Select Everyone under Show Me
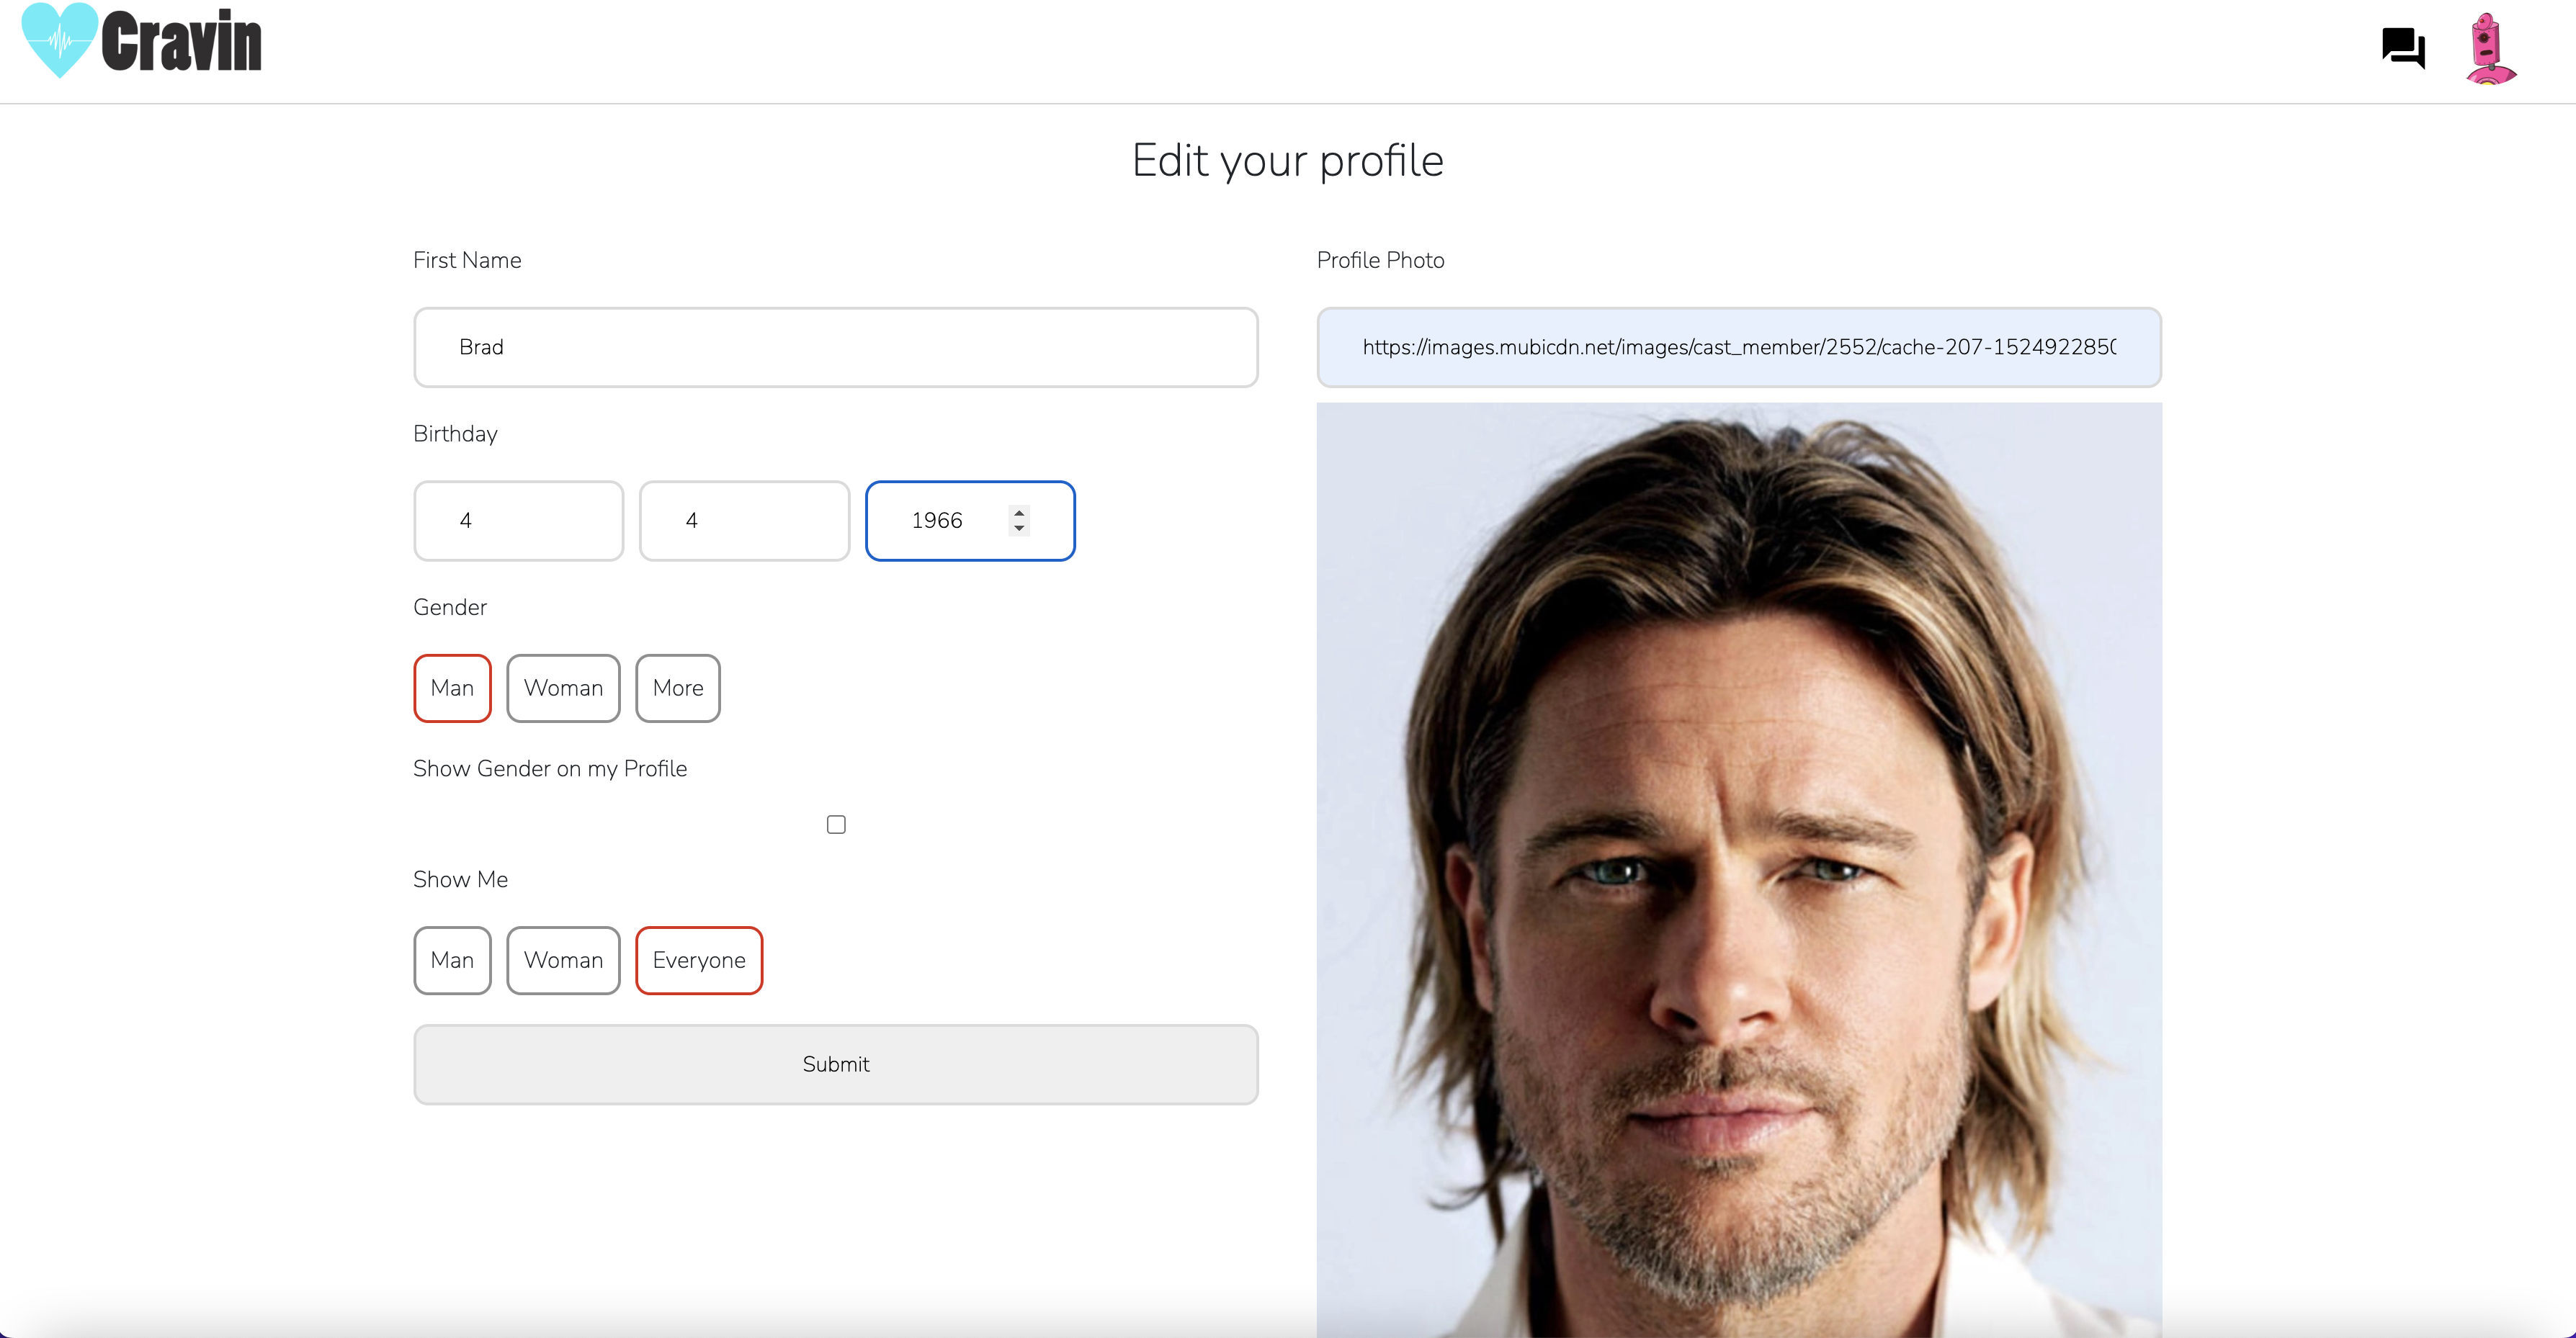 pyautogui.click(x=699, y=960)
